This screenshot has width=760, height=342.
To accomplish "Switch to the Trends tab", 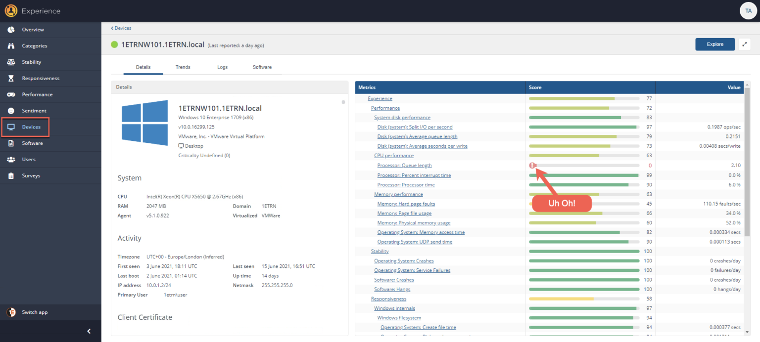I will 183,67.
